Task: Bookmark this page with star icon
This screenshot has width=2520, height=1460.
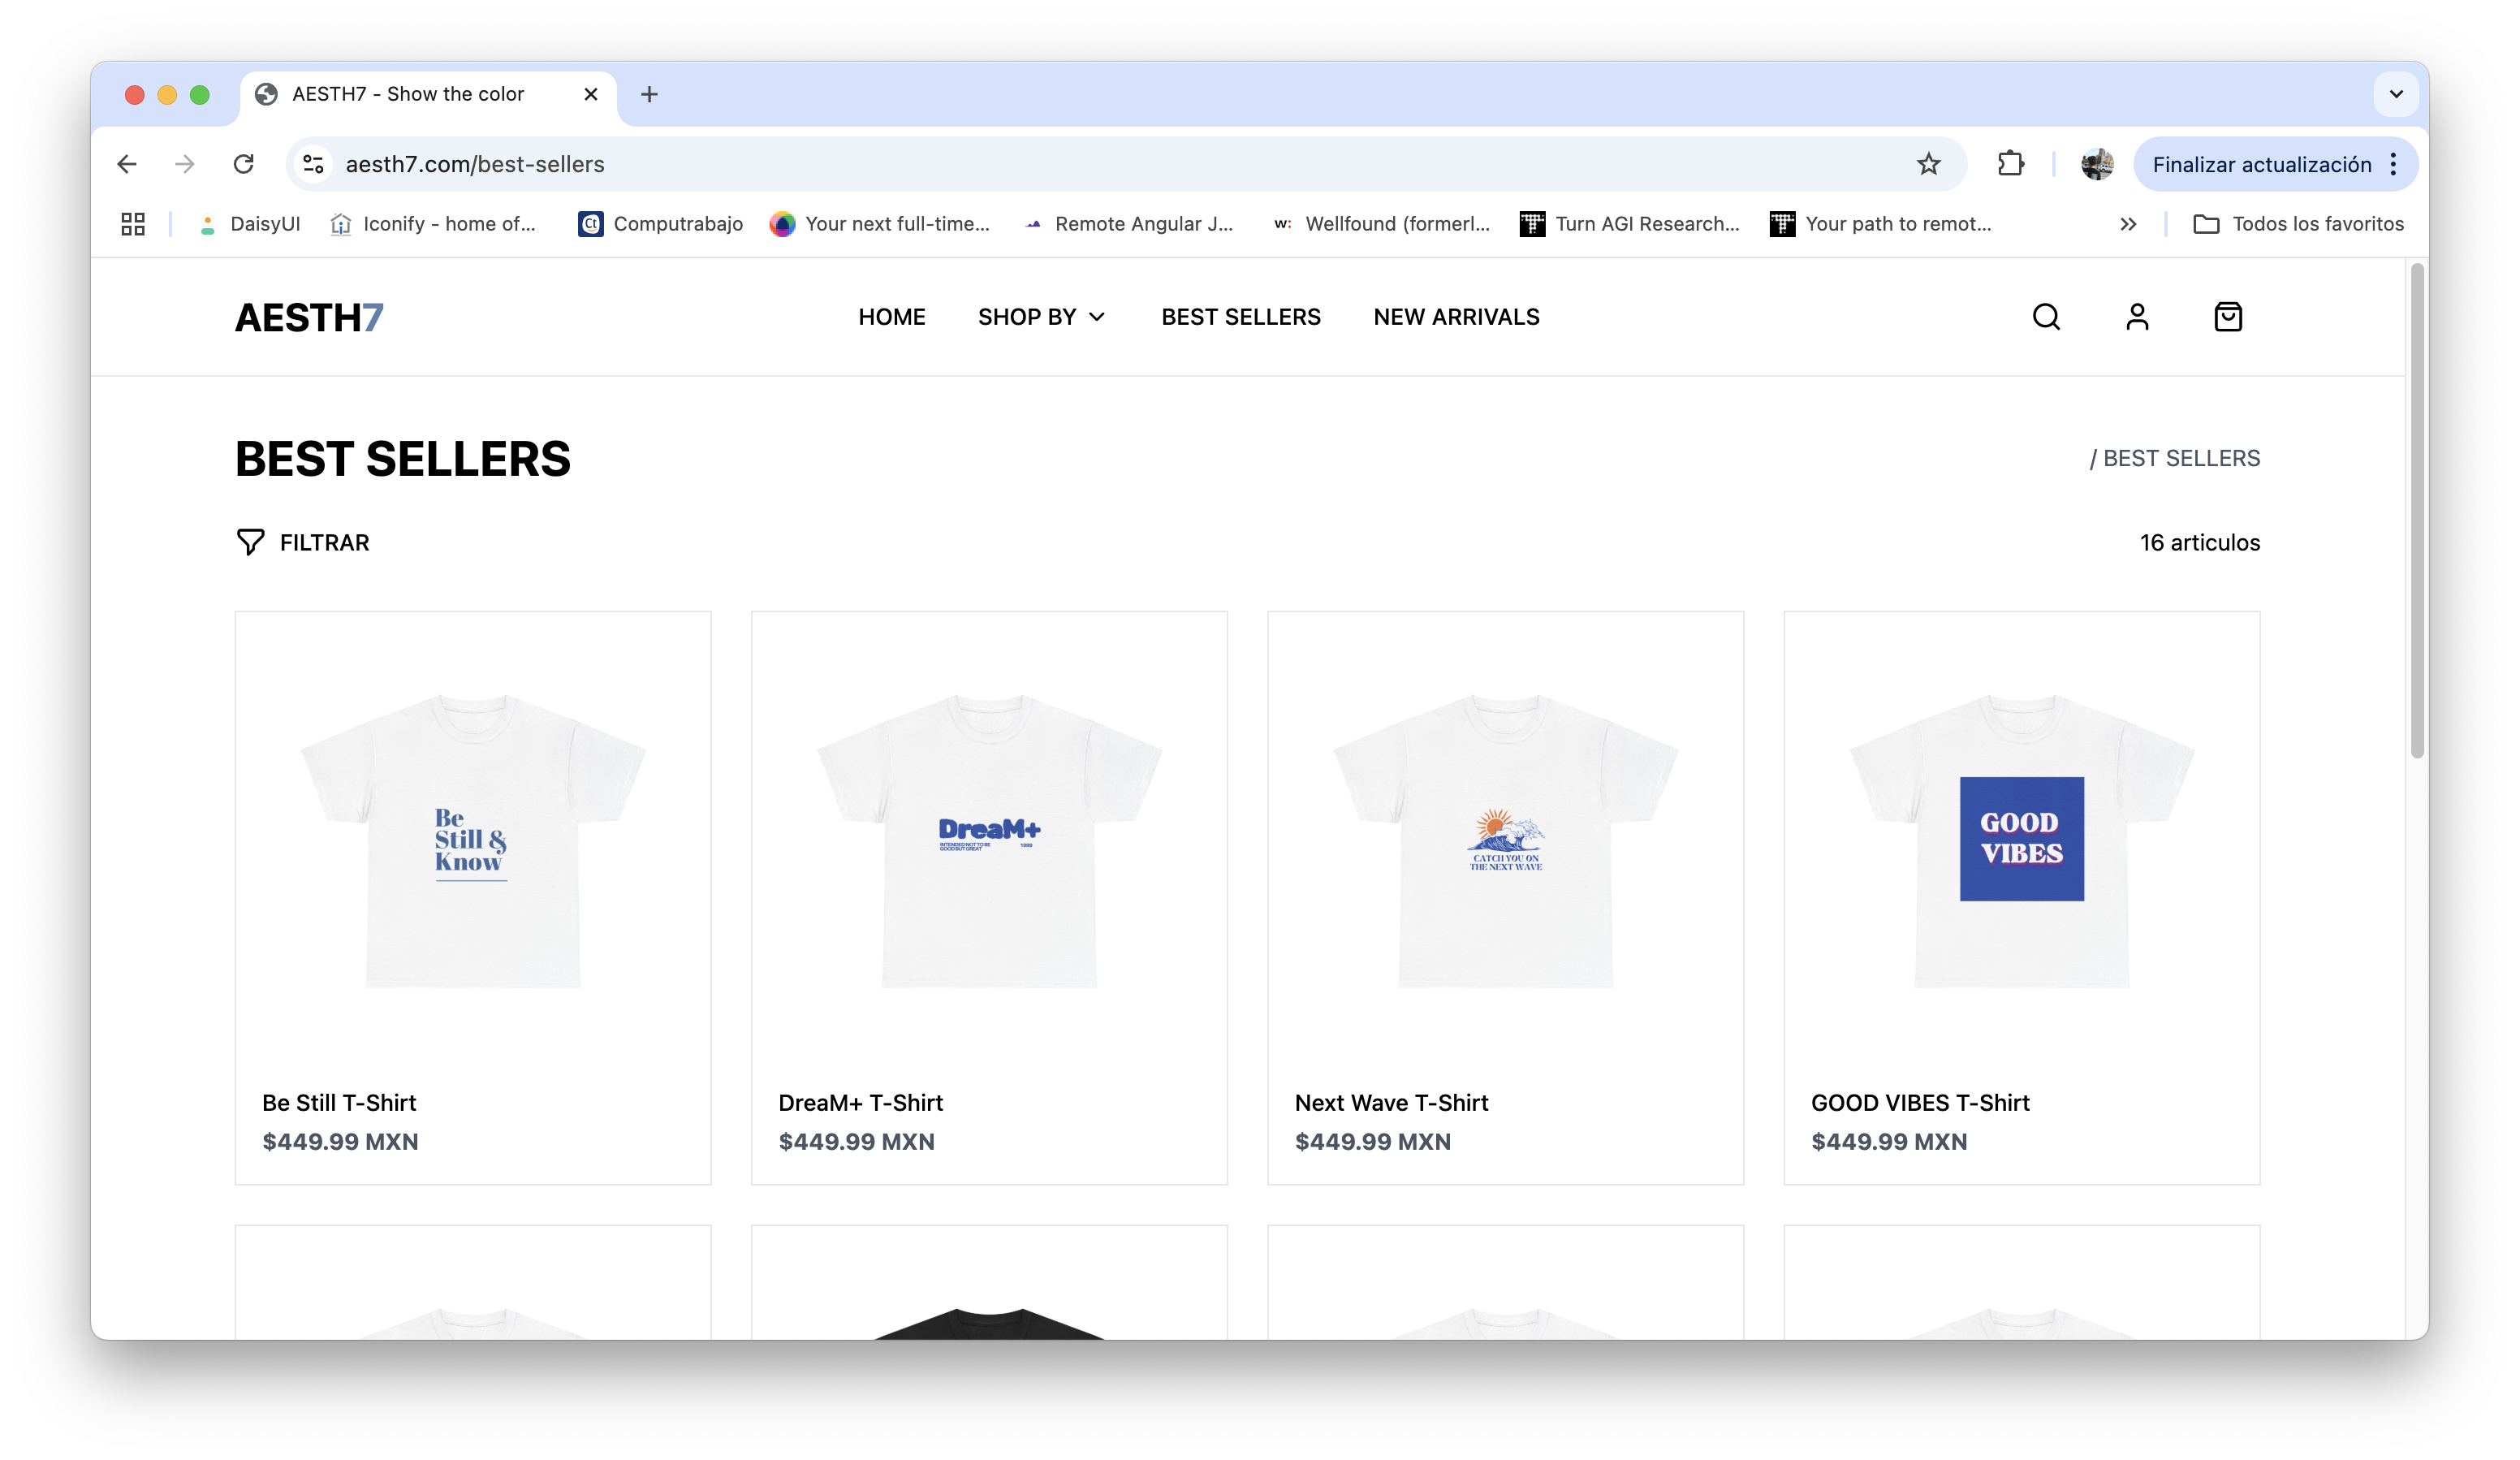Action: [1929, 164]
